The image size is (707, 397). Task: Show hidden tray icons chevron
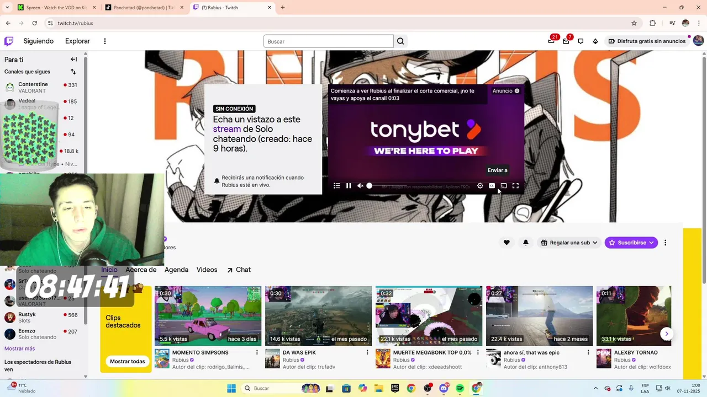coord(595,388)
